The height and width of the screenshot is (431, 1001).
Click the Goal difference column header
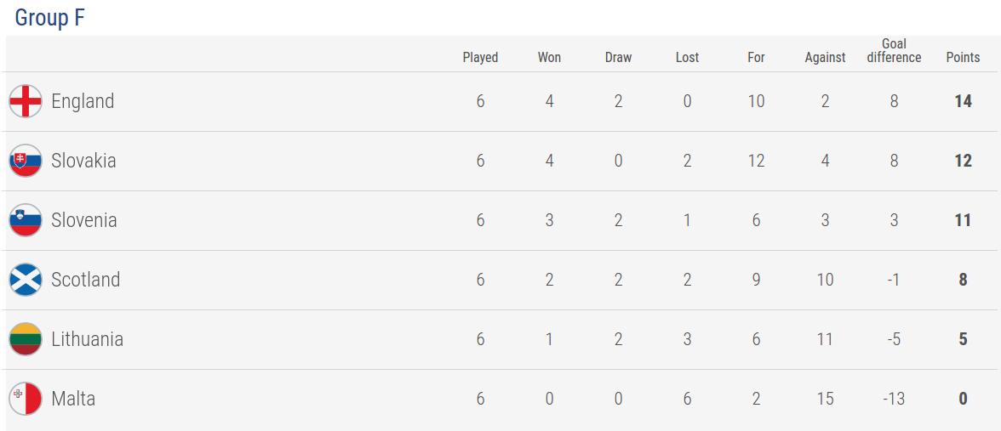[894, 51]
